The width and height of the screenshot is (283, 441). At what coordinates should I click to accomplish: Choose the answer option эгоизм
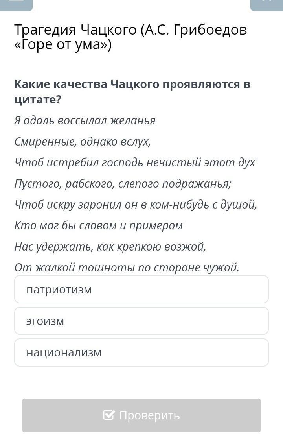(141, 321)
